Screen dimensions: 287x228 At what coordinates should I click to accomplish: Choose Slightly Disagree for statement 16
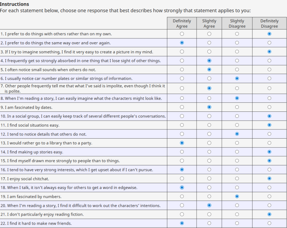click(237, 170)
